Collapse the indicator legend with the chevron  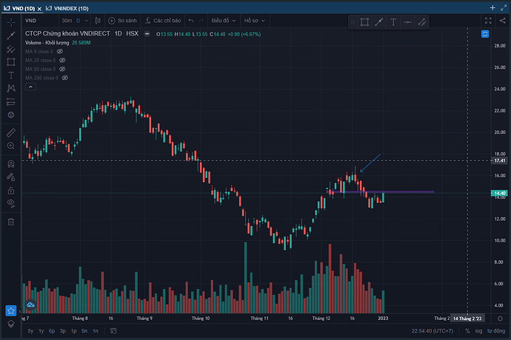tap(30, 87)
